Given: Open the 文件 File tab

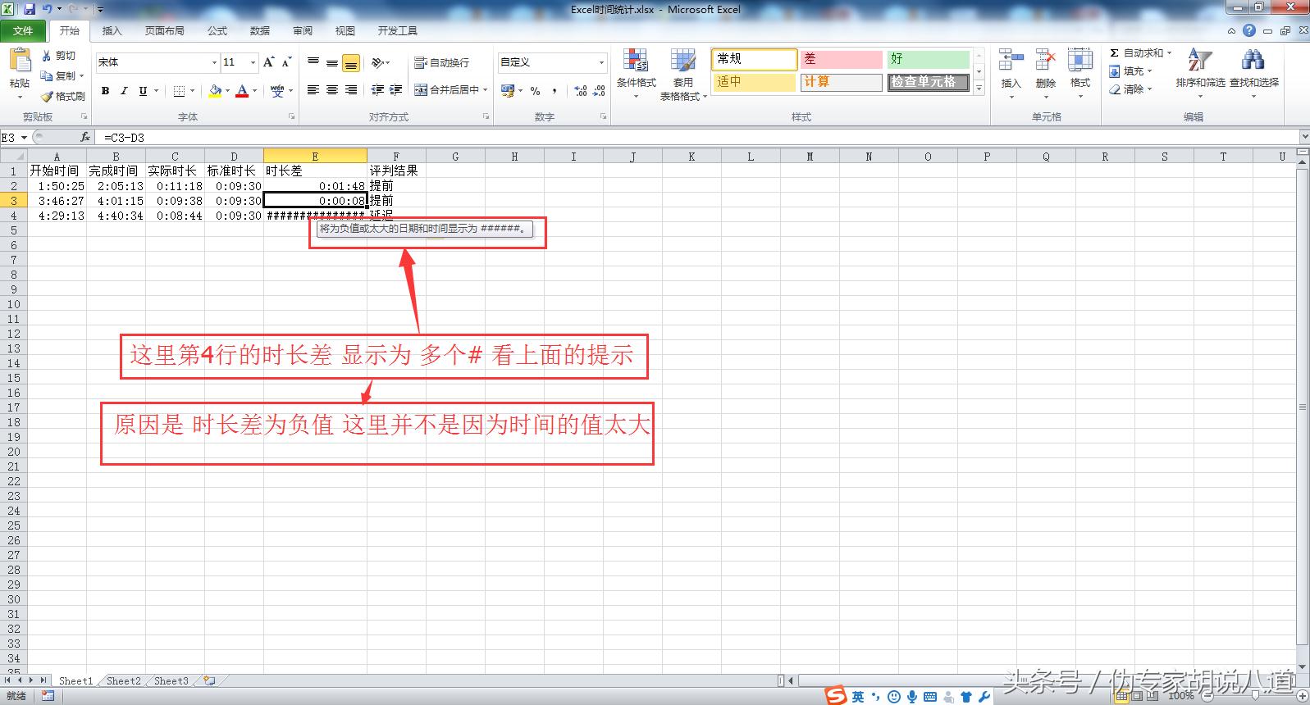Looking at the screenshot, I should (x=23, y=31).
